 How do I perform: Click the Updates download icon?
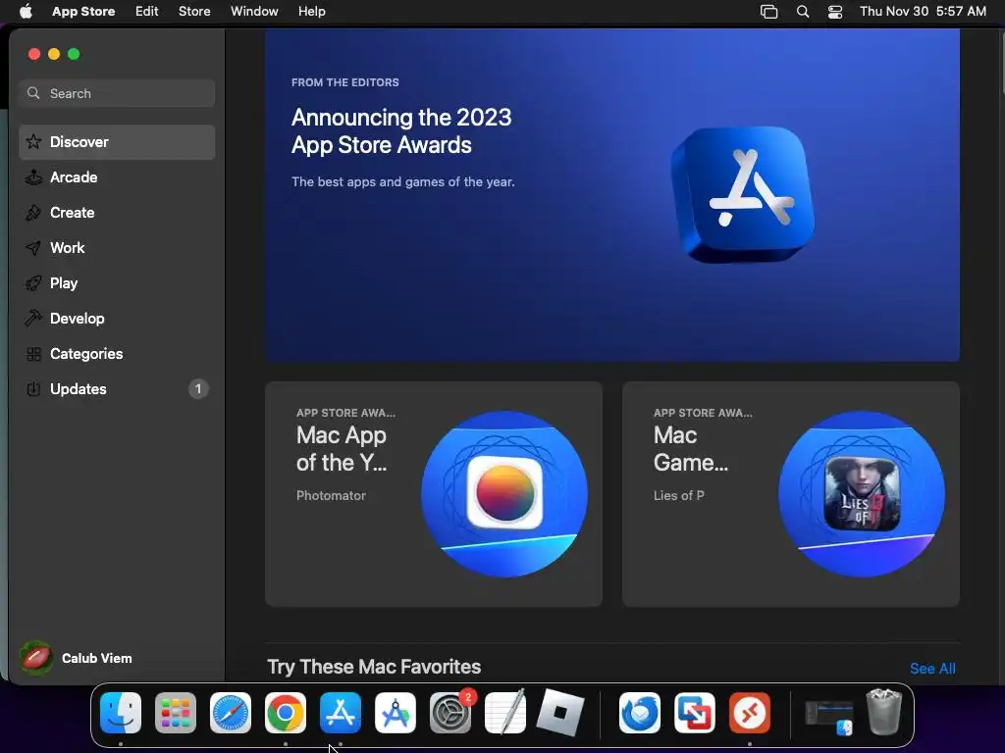(33, 388)
